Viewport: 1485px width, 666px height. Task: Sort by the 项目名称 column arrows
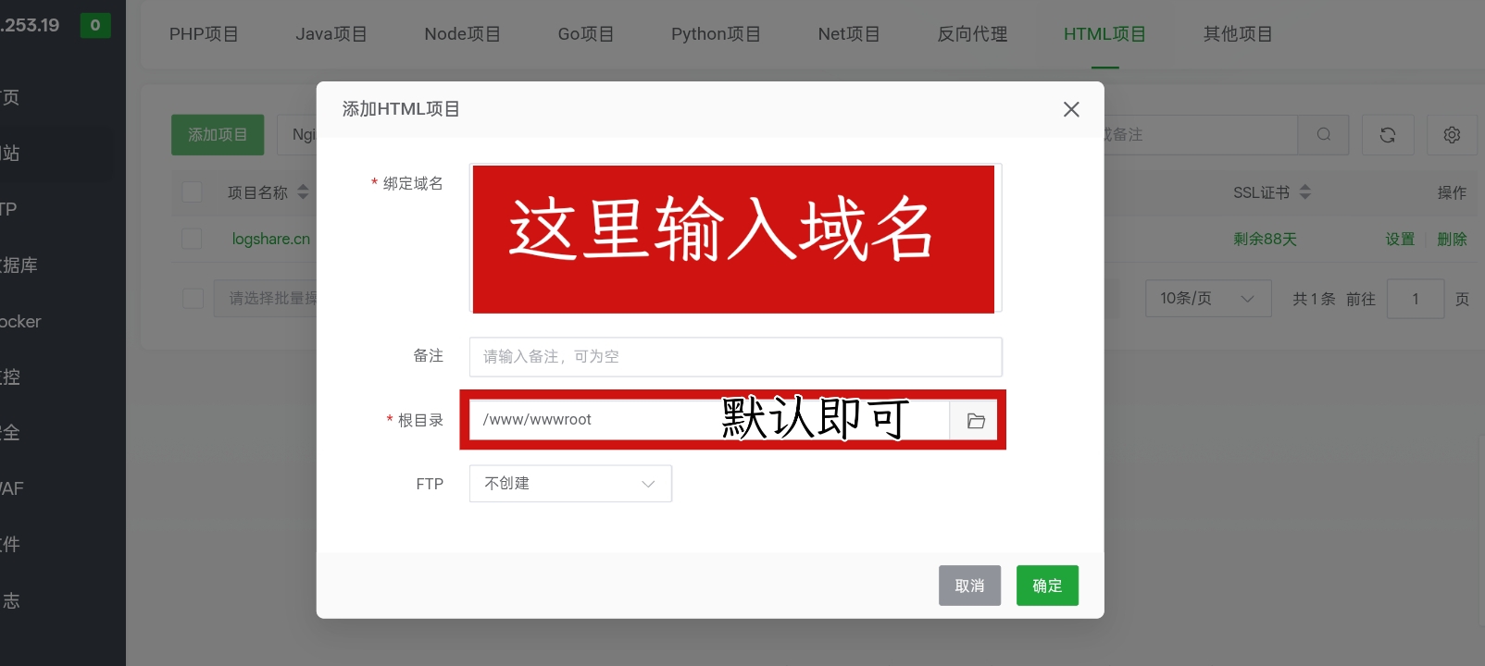[x=303, y=192]
